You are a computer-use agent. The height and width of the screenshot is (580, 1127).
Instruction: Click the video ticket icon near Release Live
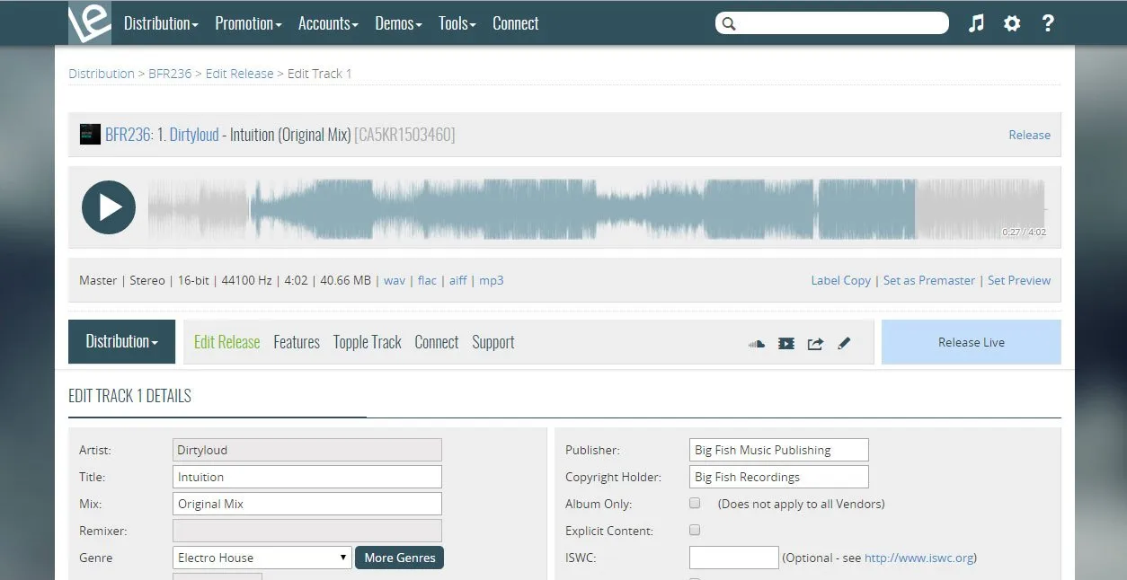pos(785,343)
